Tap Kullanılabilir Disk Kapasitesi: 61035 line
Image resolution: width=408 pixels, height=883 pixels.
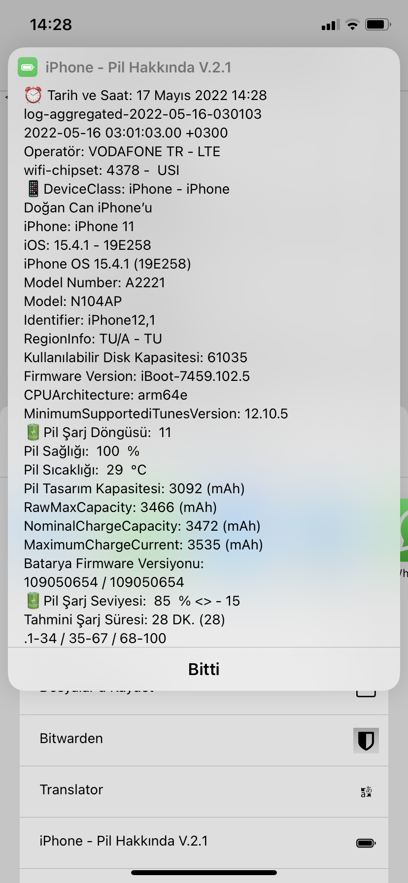pyautogui.click(x=136, y=357)
